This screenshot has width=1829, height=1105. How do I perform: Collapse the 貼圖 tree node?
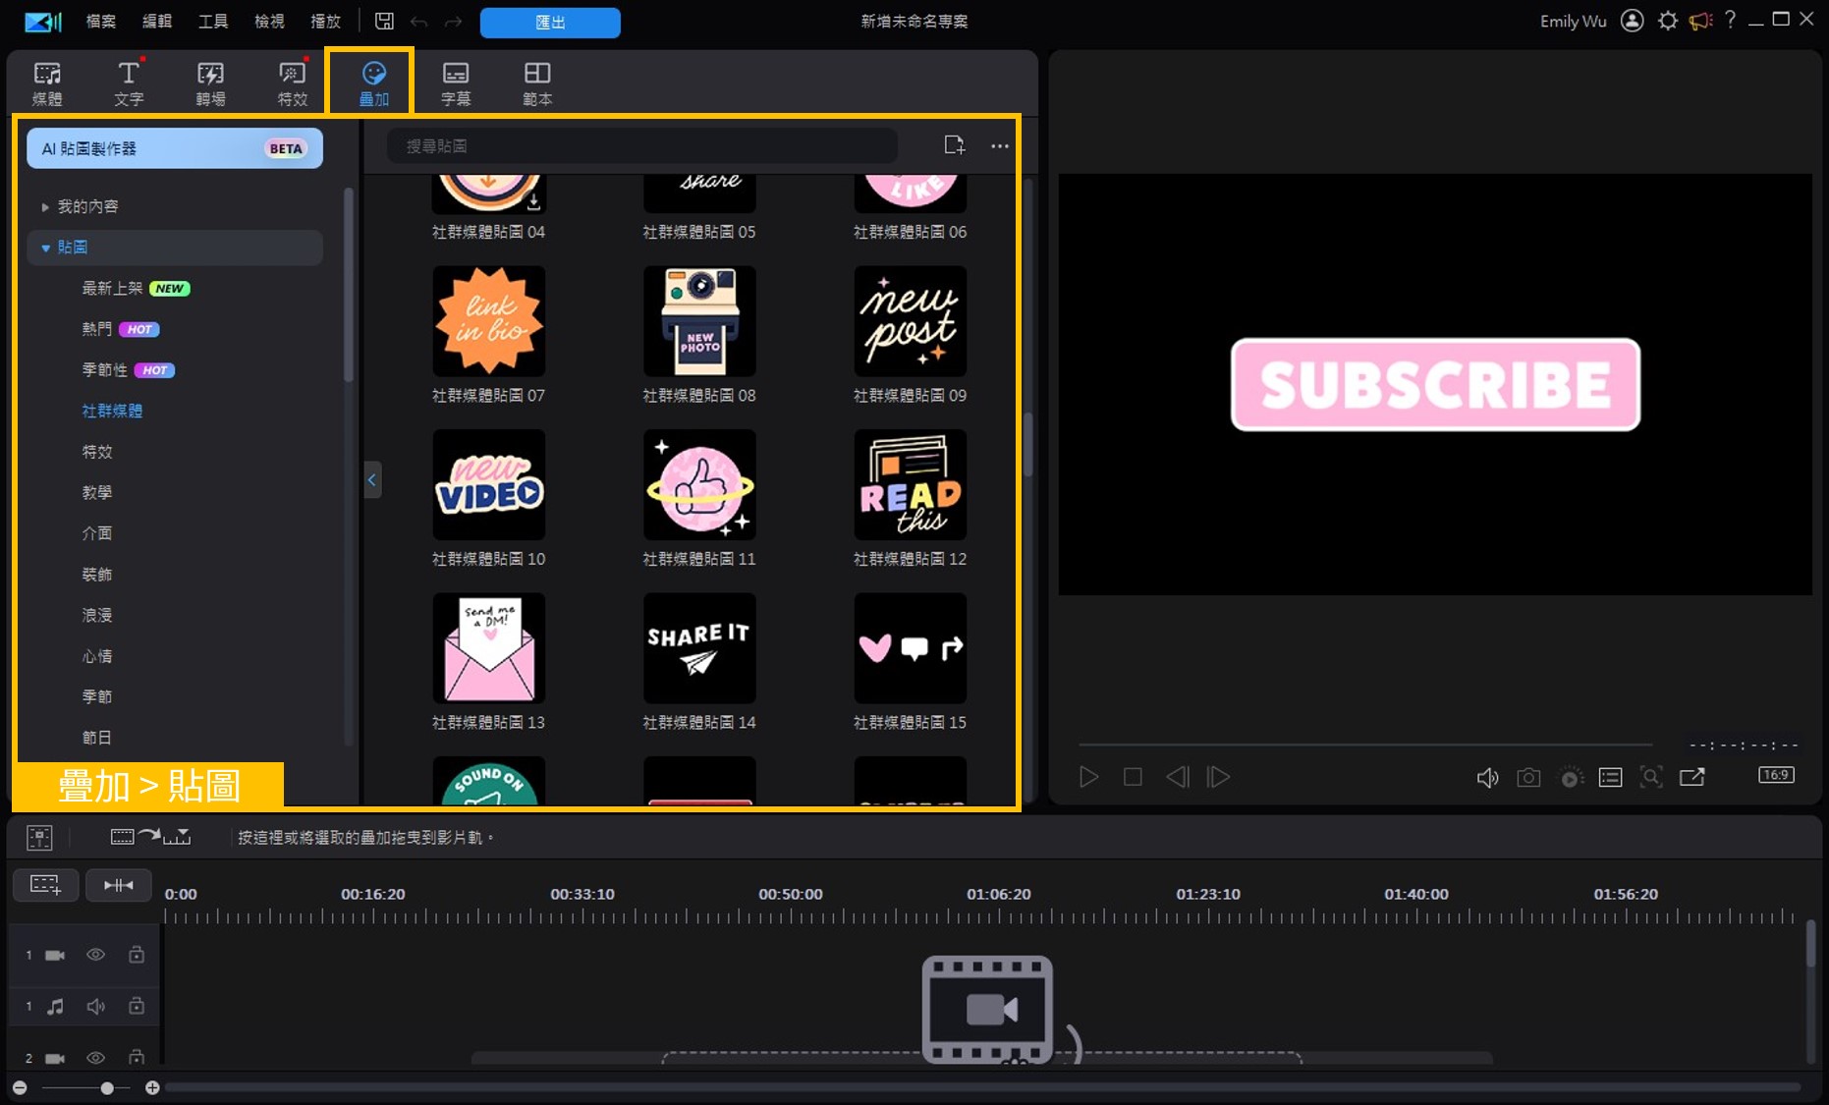pos(45,248)
